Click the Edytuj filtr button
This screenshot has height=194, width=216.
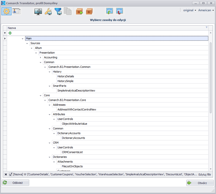pyautogui.click(x=205, y=175)
